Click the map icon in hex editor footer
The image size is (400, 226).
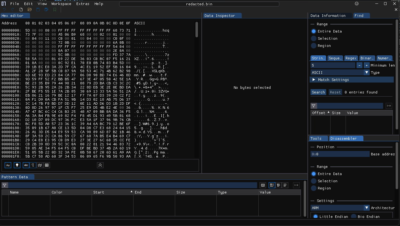coord(40,165)
